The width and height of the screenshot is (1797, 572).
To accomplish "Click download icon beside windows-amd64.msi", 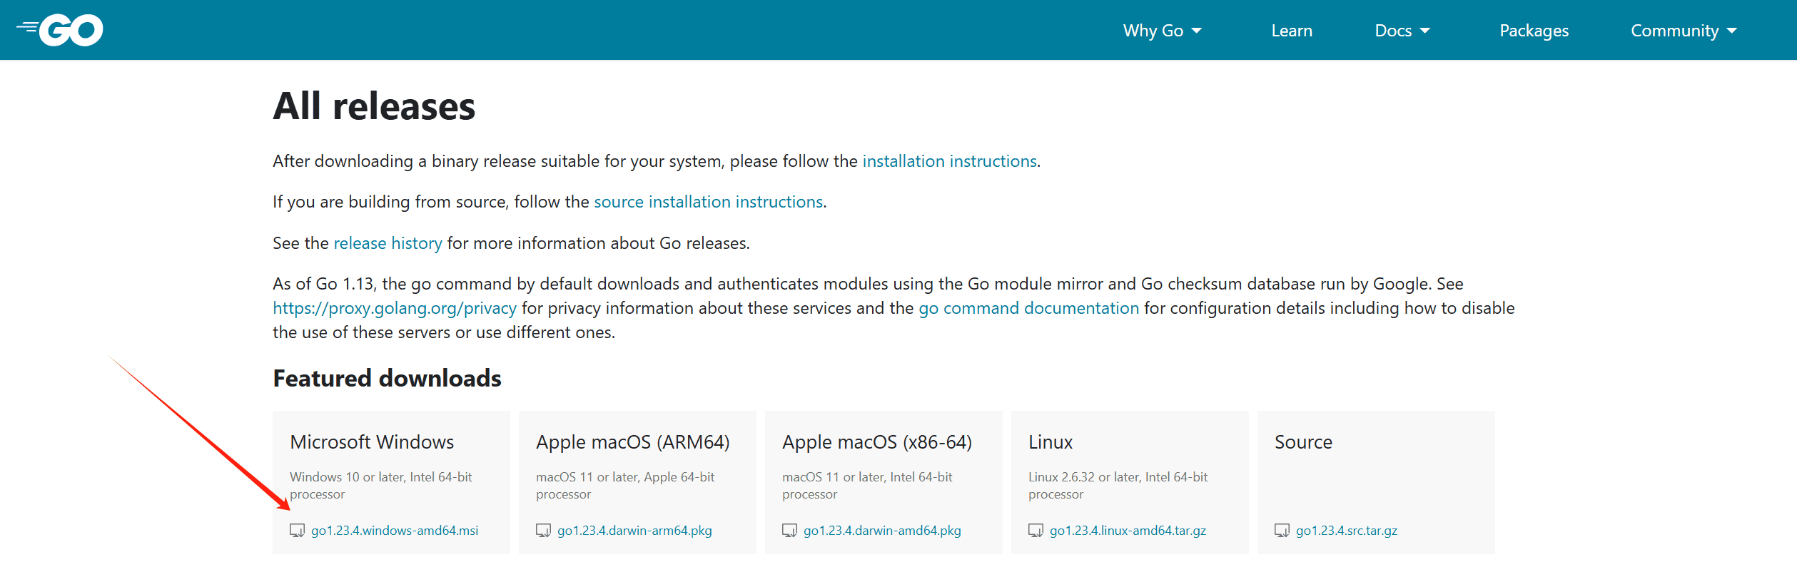I will coord(297,531).
